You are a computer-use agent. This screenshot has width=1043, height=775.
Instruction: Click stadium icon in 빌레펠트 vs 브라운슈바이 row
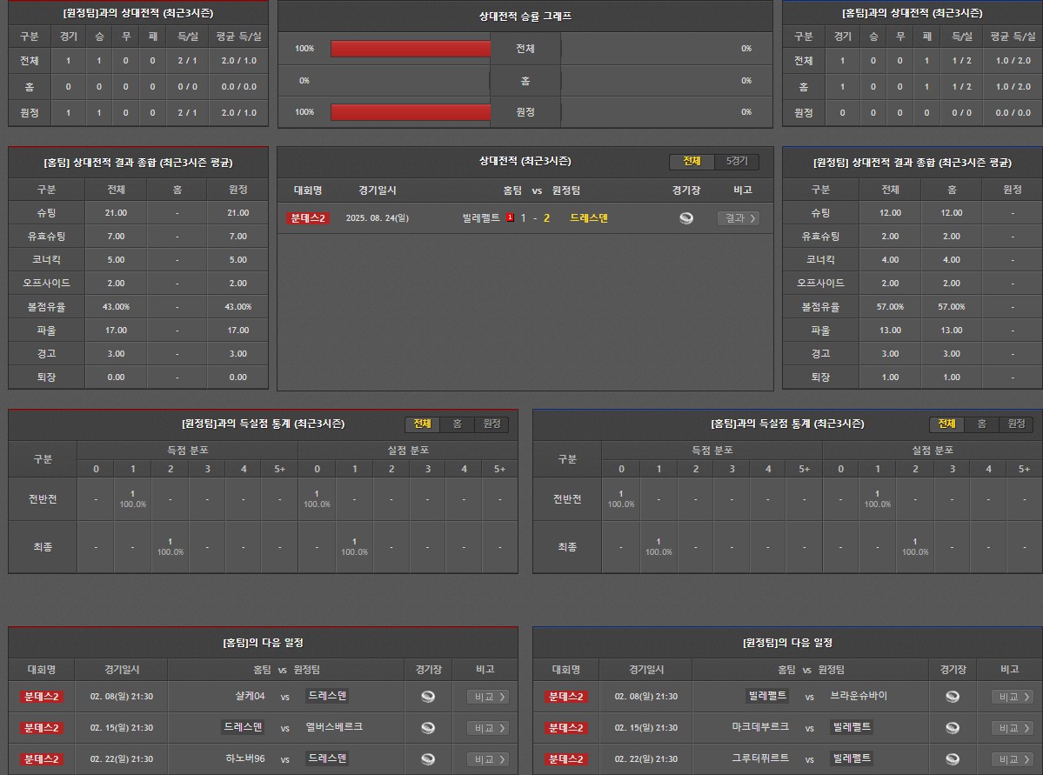(x=953, y=697)
